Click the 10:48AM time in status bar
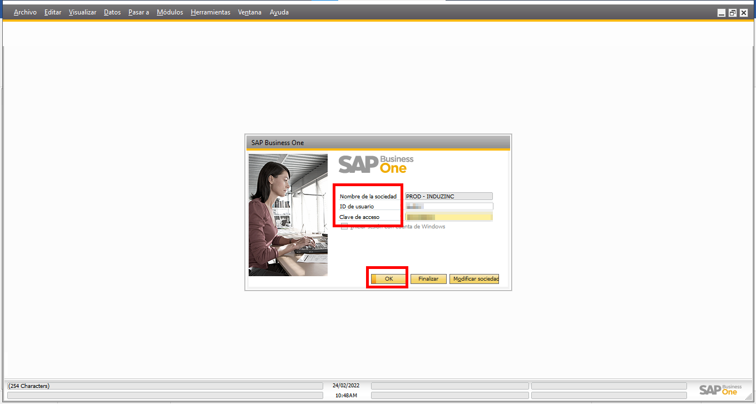 coord(346,396)
